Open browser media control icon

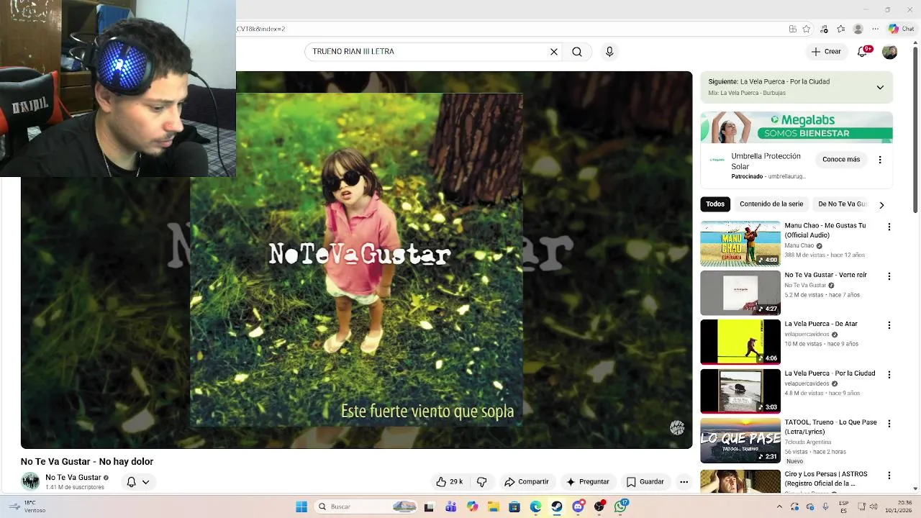click(x=824, y=29)
